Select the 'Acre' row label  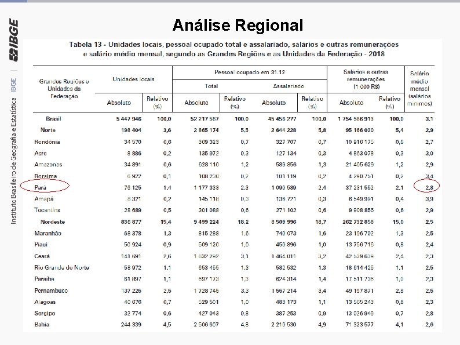click(x=40, y=153)
